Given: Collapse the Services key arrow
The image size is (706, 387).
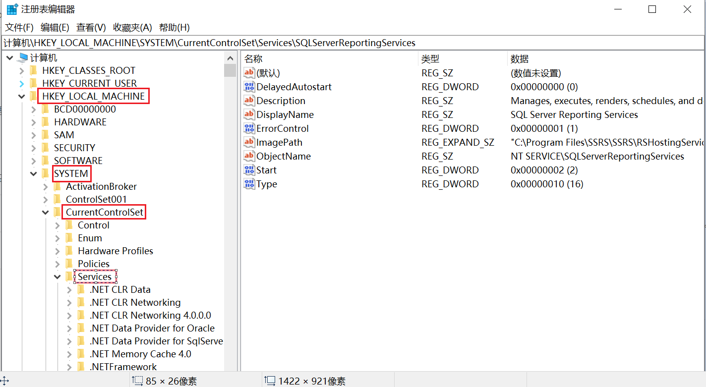Looking at the screenshot, I should point(57,276).
